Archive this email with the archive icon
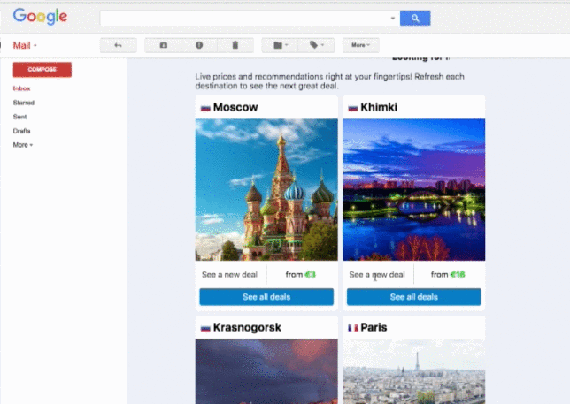This screenshot has width=570, height=404. [163, 45]
